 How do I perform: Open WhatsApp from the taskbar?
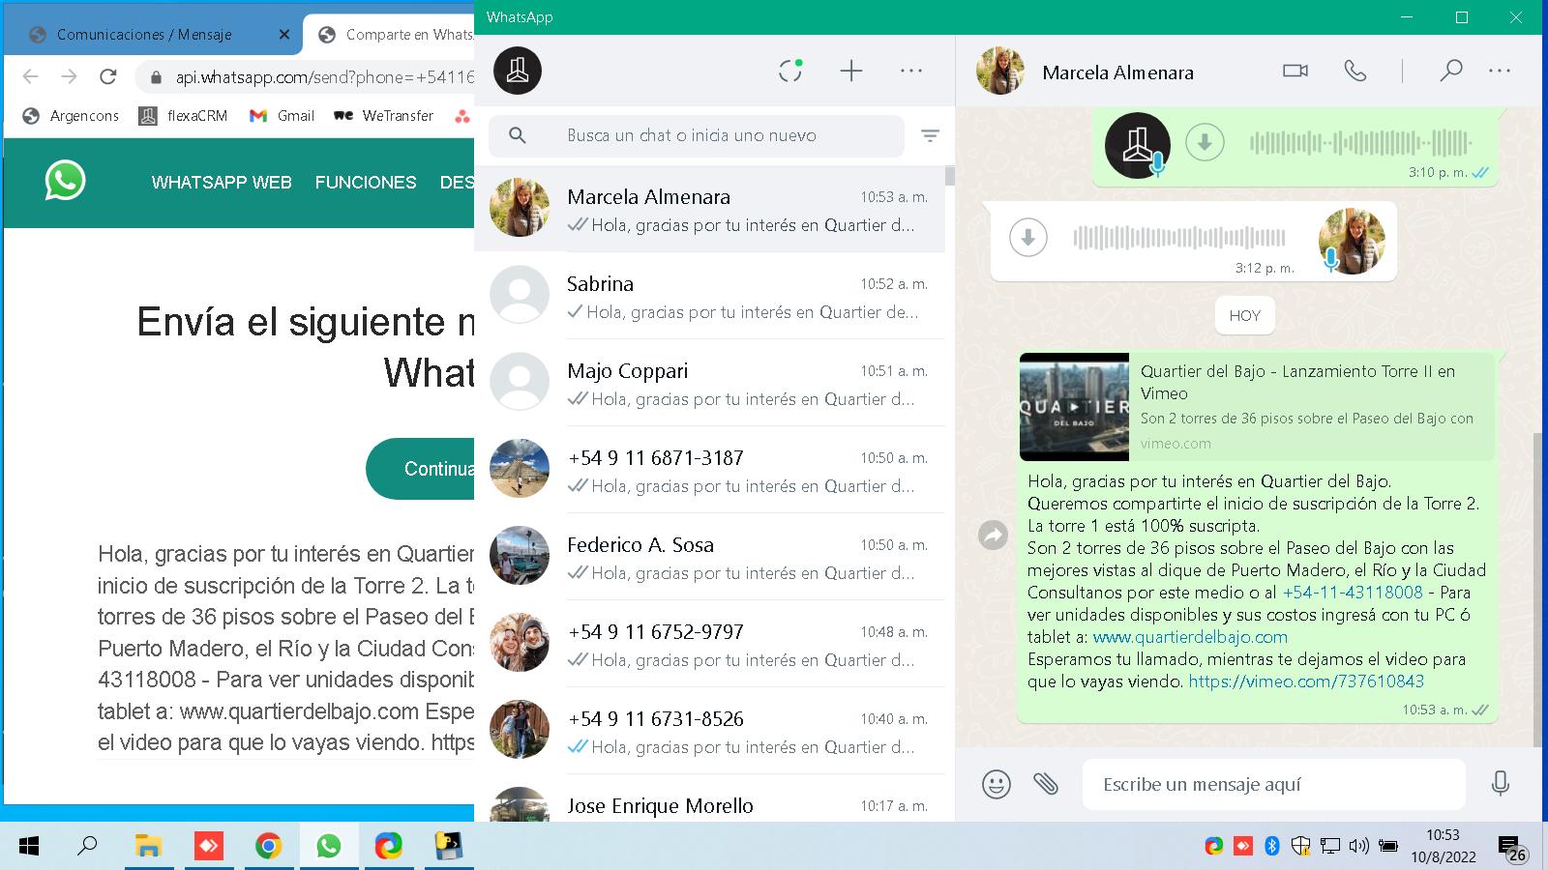pos(329,847)
